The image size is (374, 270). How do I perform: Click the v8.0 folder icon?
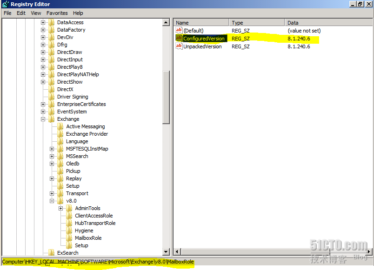[x=60, y=201]
